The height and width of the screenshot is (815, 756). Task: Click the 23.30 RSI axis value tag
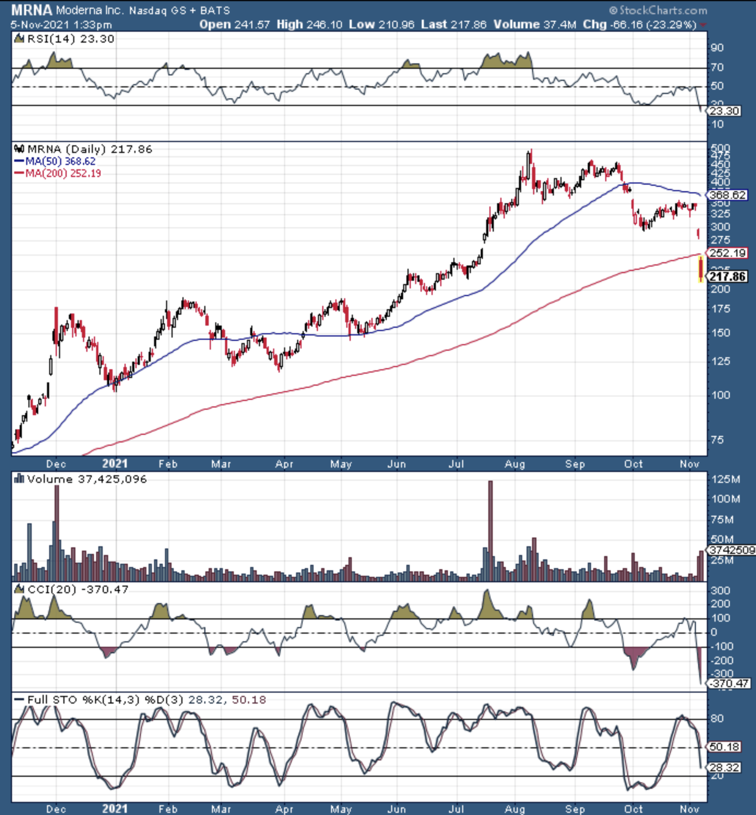click(724, 111)
